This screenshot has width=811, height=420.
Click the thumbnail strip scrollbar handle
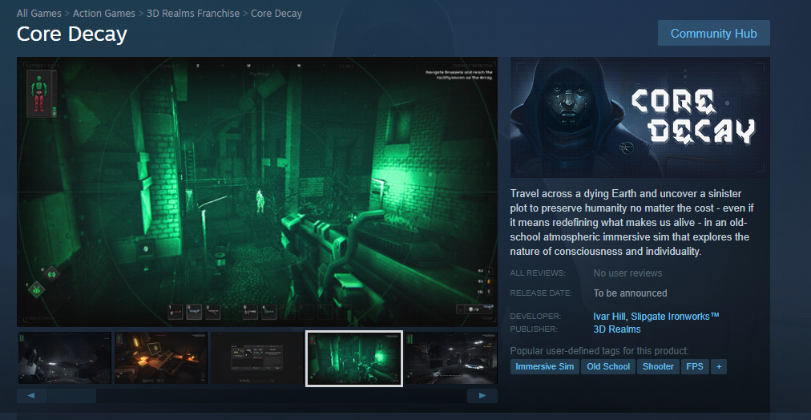[72, 396]
